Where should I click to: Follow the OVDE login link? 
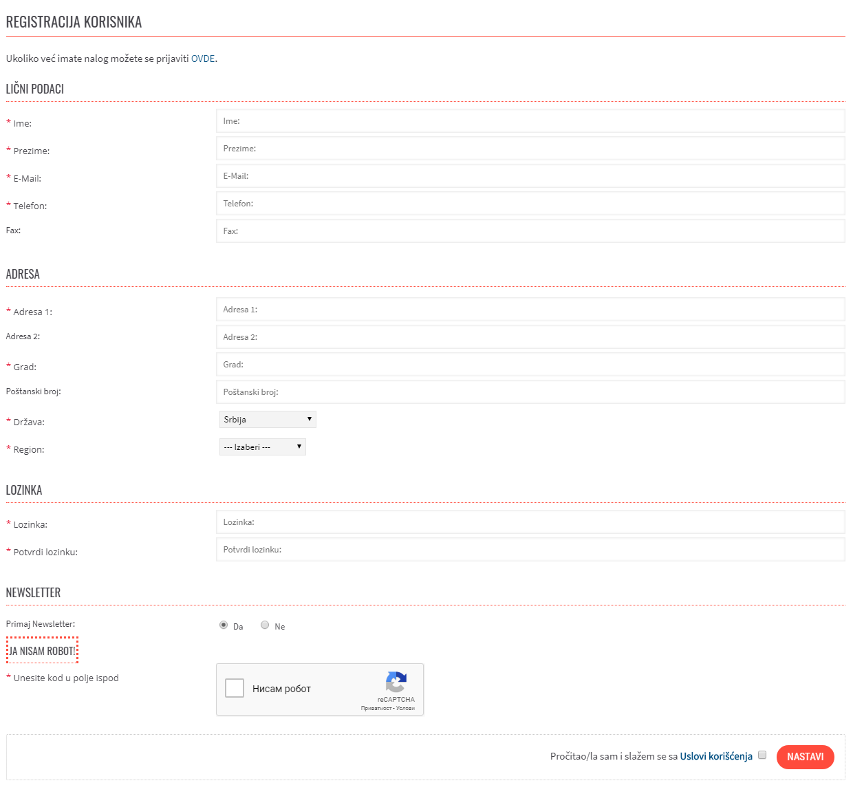[203, 58]
